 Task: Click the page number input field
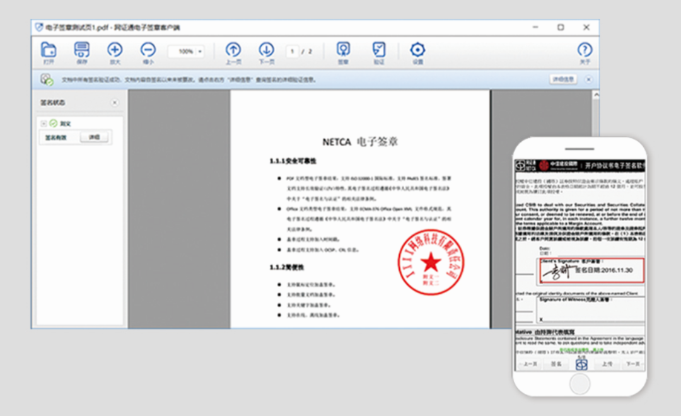pyautogui.click(x=293, y=52)
